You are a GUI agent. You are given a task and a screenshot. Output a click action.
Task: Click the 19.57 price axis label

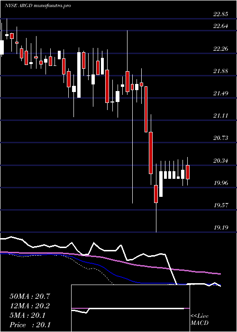pos(221,205)
